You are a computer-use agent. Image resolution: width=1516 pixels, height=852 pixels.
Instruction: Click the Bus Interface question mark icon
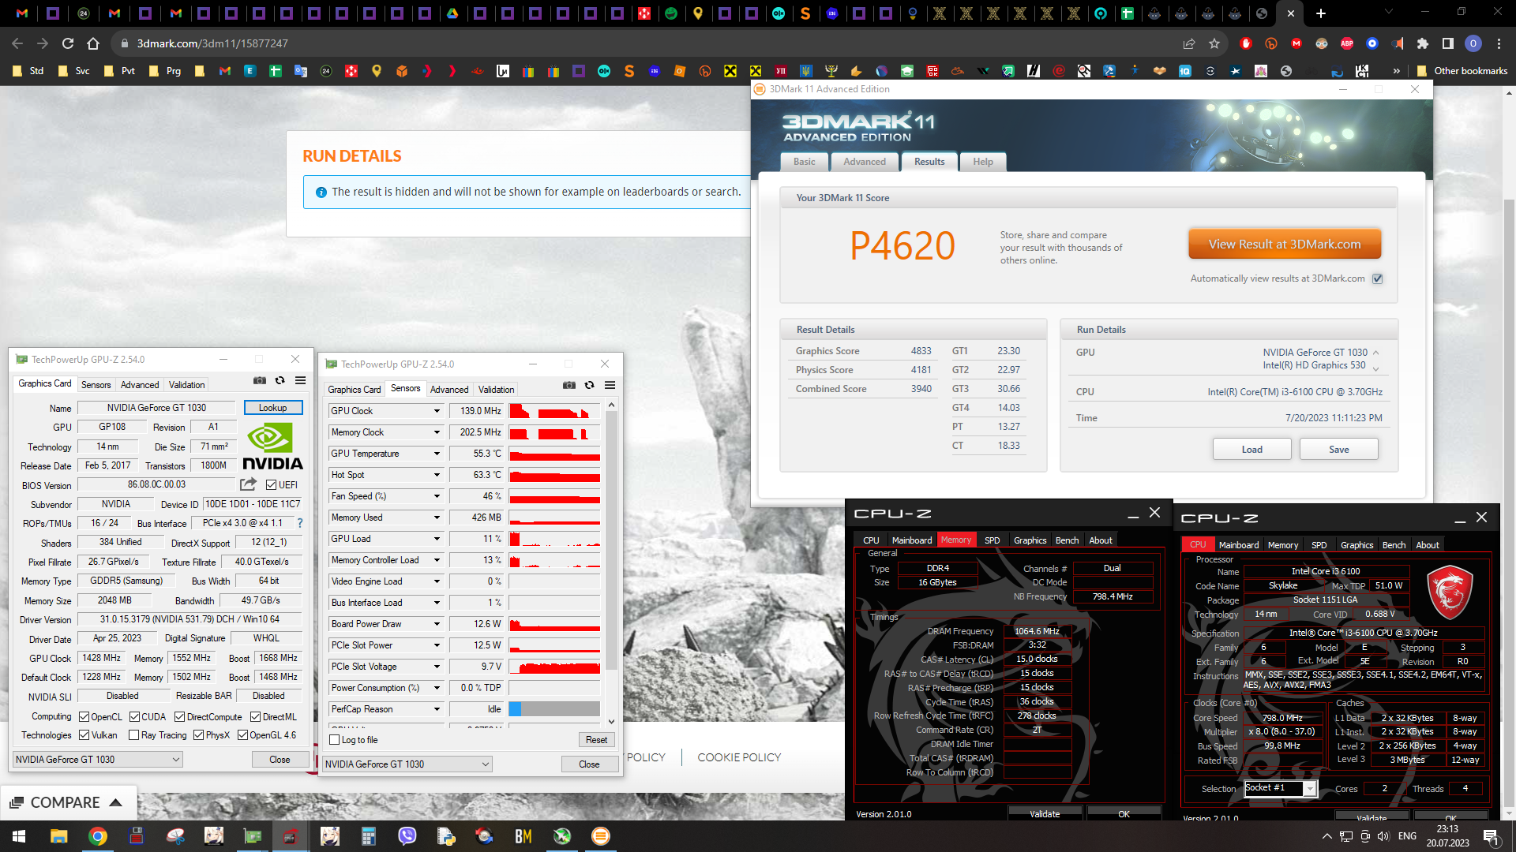(299, 523)
